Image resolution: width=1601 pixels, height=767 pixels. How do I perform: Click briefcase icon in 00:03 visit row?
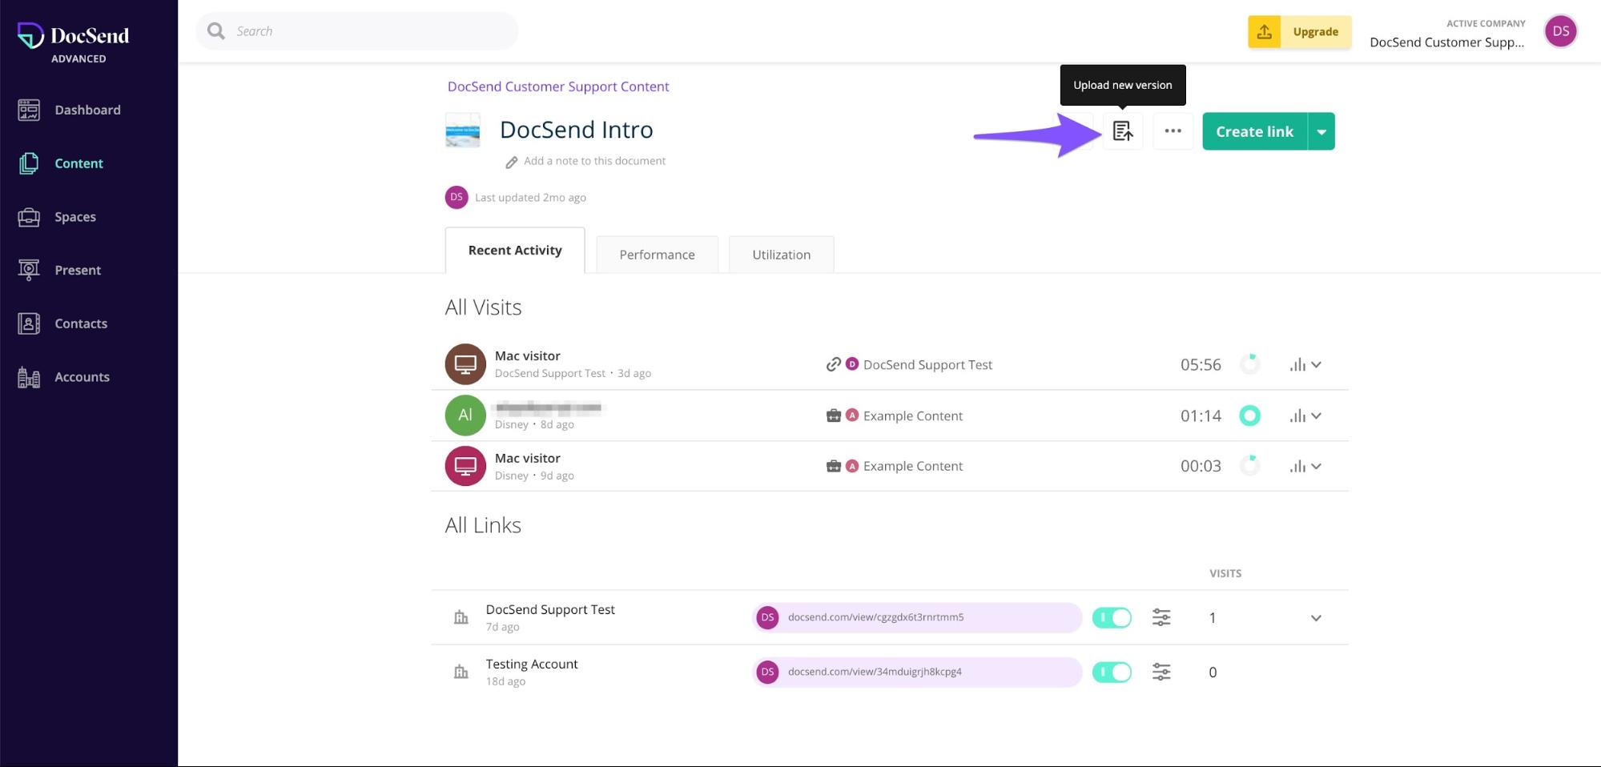(x=833, y=466)
